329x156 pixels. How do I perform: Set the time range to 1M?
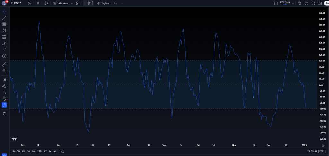coord(23,151)
